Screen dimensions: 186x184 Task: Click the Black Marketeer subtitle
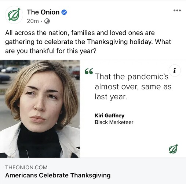coord(114,122)
